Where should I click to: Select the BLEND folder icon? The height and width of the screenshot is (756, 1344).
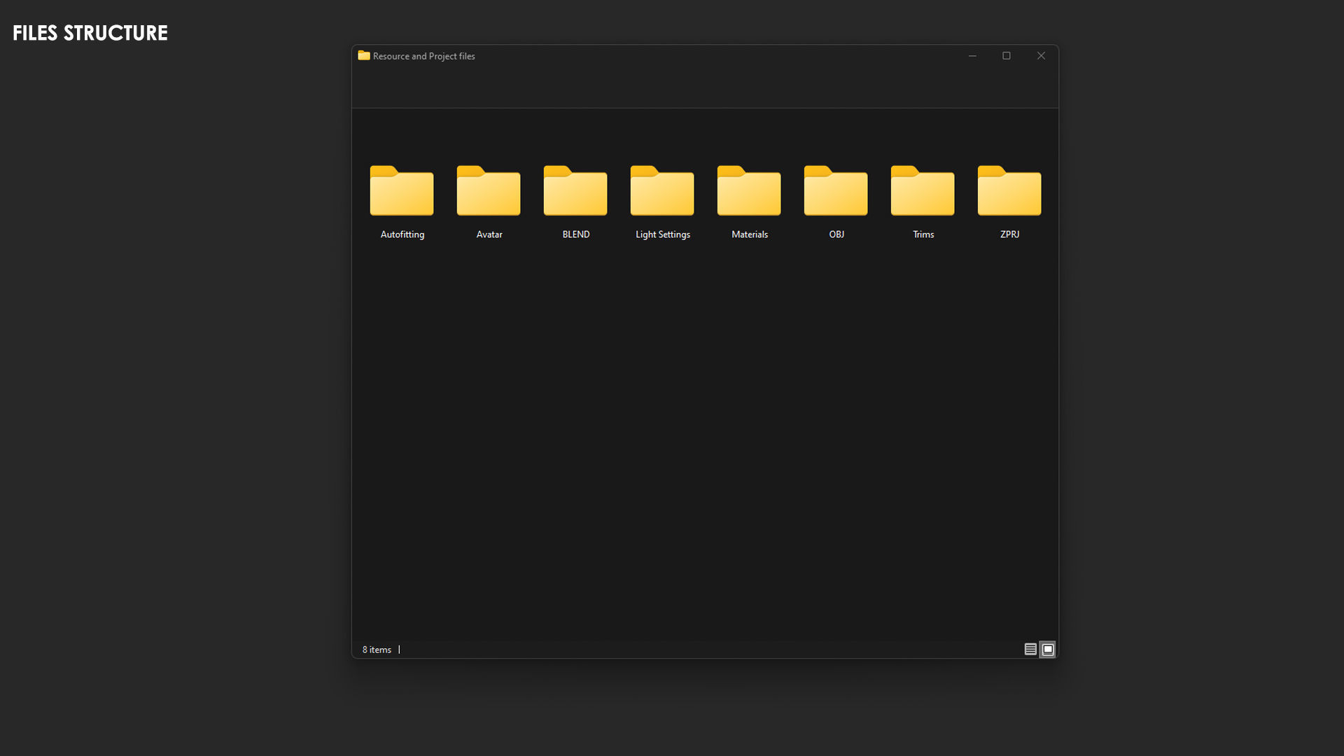(x=575, y=191)
